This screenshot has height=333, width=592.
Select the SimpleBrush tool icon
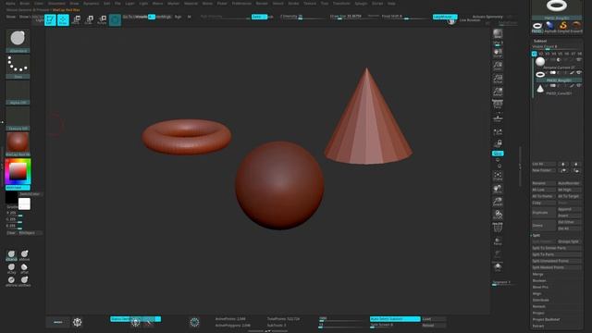[563, 27]
